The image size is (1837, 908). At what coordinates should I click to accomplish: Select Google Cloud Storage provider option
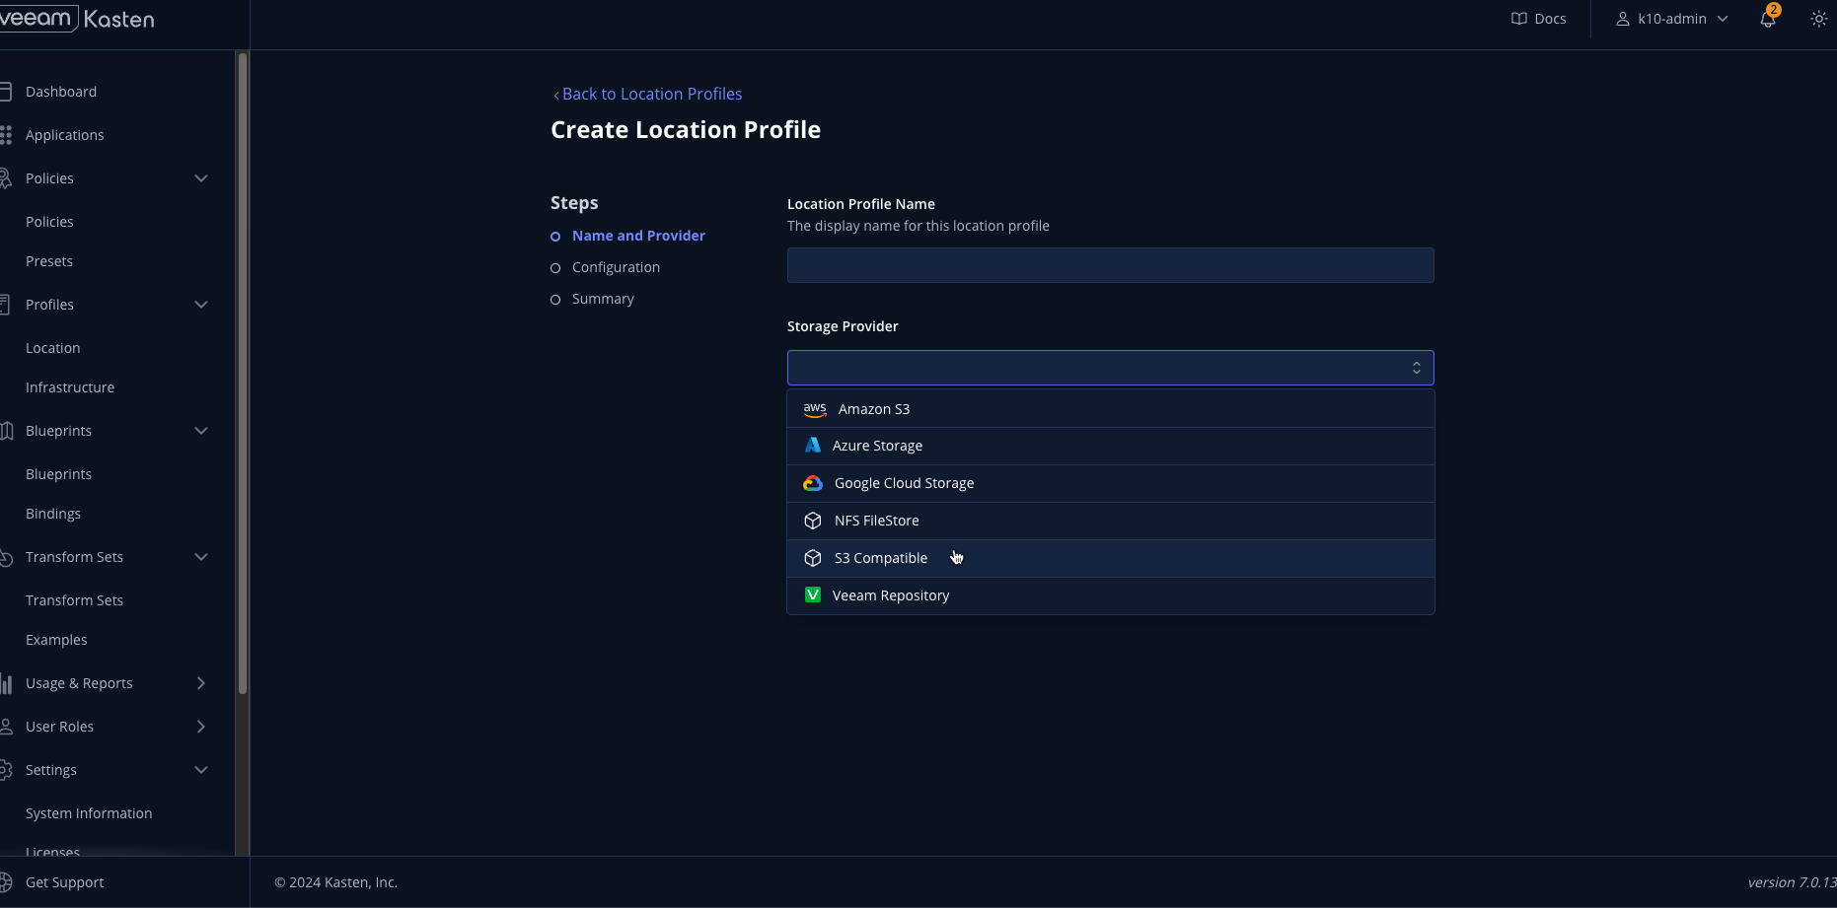(1110, 483)
